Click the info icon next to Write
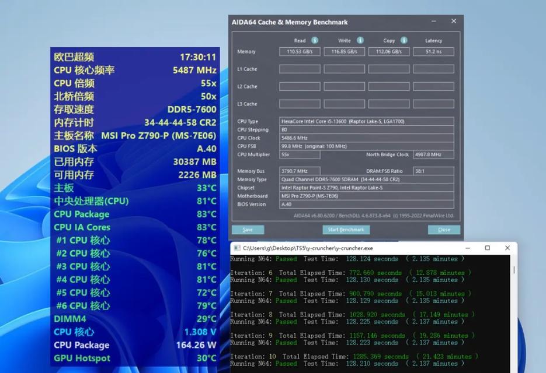 [360, 40]
